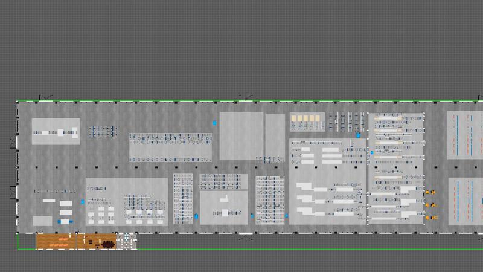Select the upper door symbol on left wall
The width and height of the screenshot is (483, 272).
pyautogui.click(x=13, y=143)
